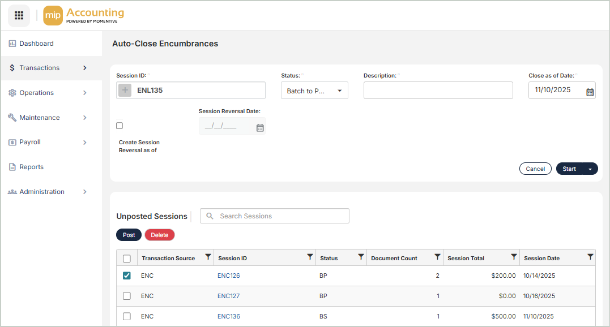Filter the Session ID column

point(310,257)
